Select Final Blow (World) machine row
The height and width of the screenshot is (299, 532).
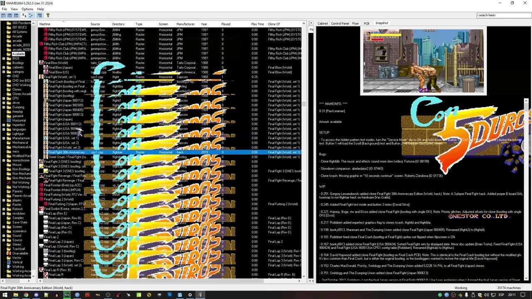170,63
